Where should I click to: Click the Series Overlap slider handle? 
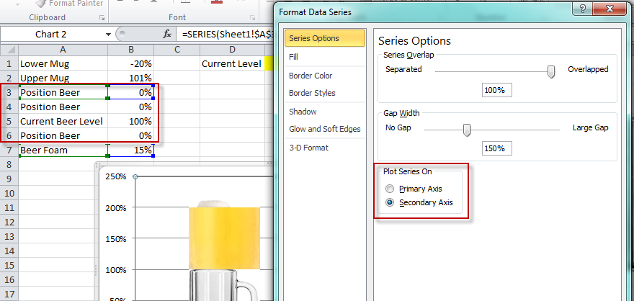pyautogui.click(x=552, y=71)
